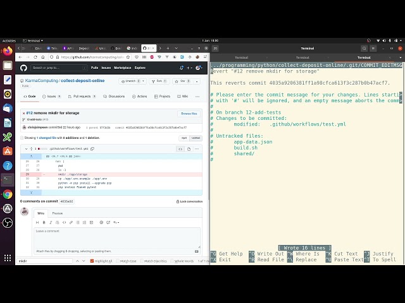Focus the find bar mkdir field
405x303 pixels.
[45, 261]
